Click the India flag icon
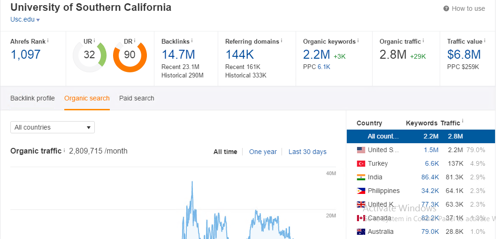 (x=361, y=177)
